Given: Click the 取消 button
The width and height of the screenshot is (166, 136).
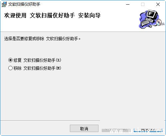Looking at the screenshot, I should [84, 128].
